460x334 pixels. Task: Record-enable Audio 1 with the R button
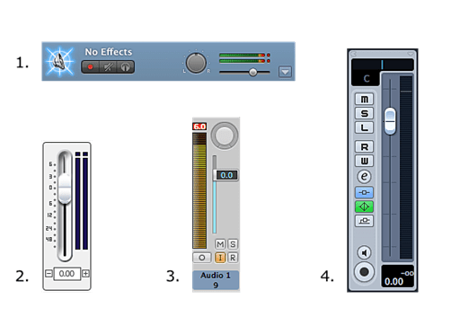233,258
